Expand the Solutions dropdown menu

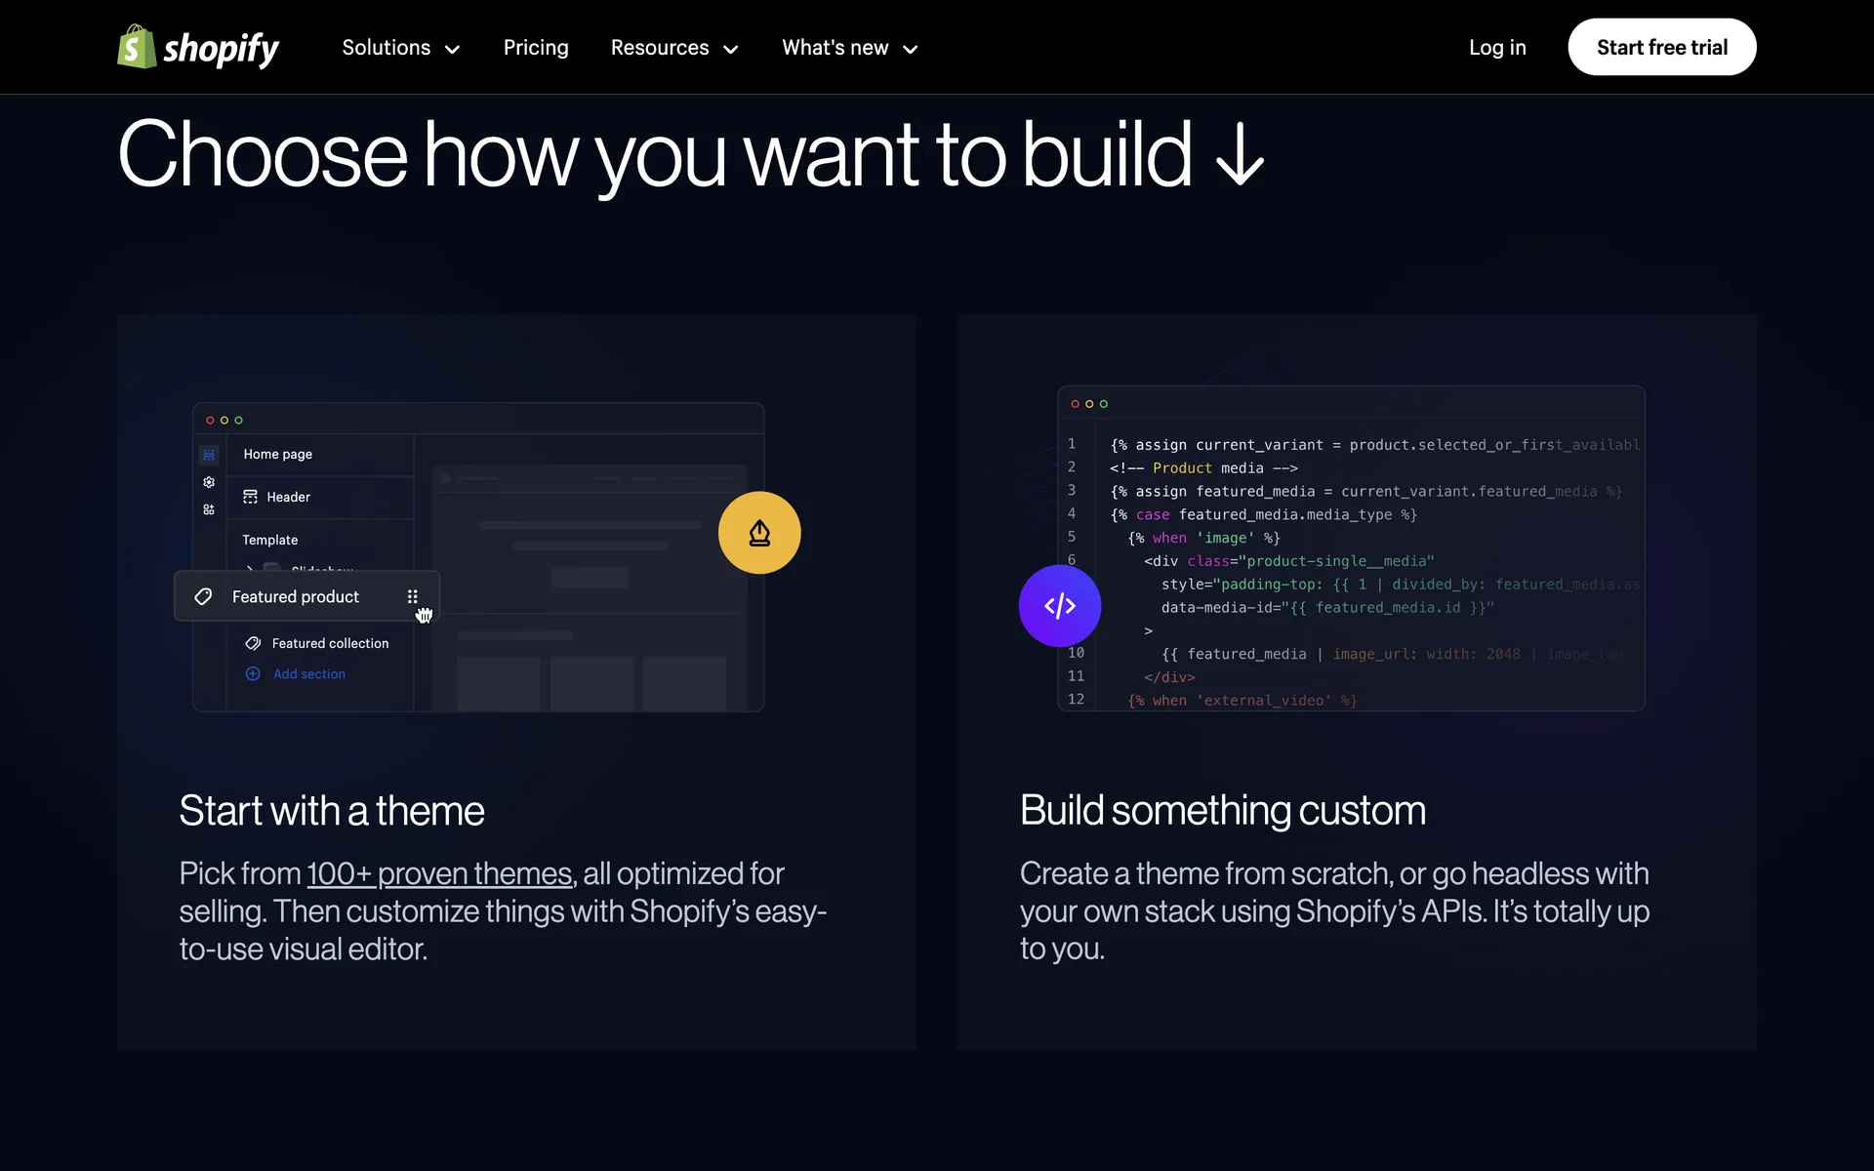coord(400,48)
